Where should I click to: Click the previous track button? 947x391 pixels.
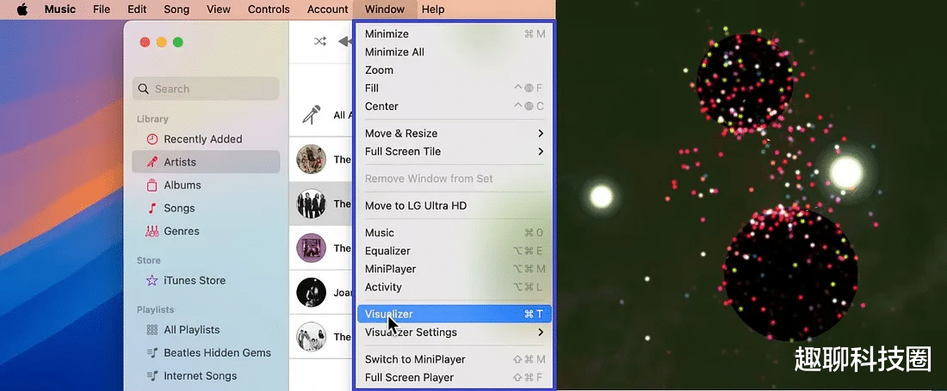coord(345,41)
